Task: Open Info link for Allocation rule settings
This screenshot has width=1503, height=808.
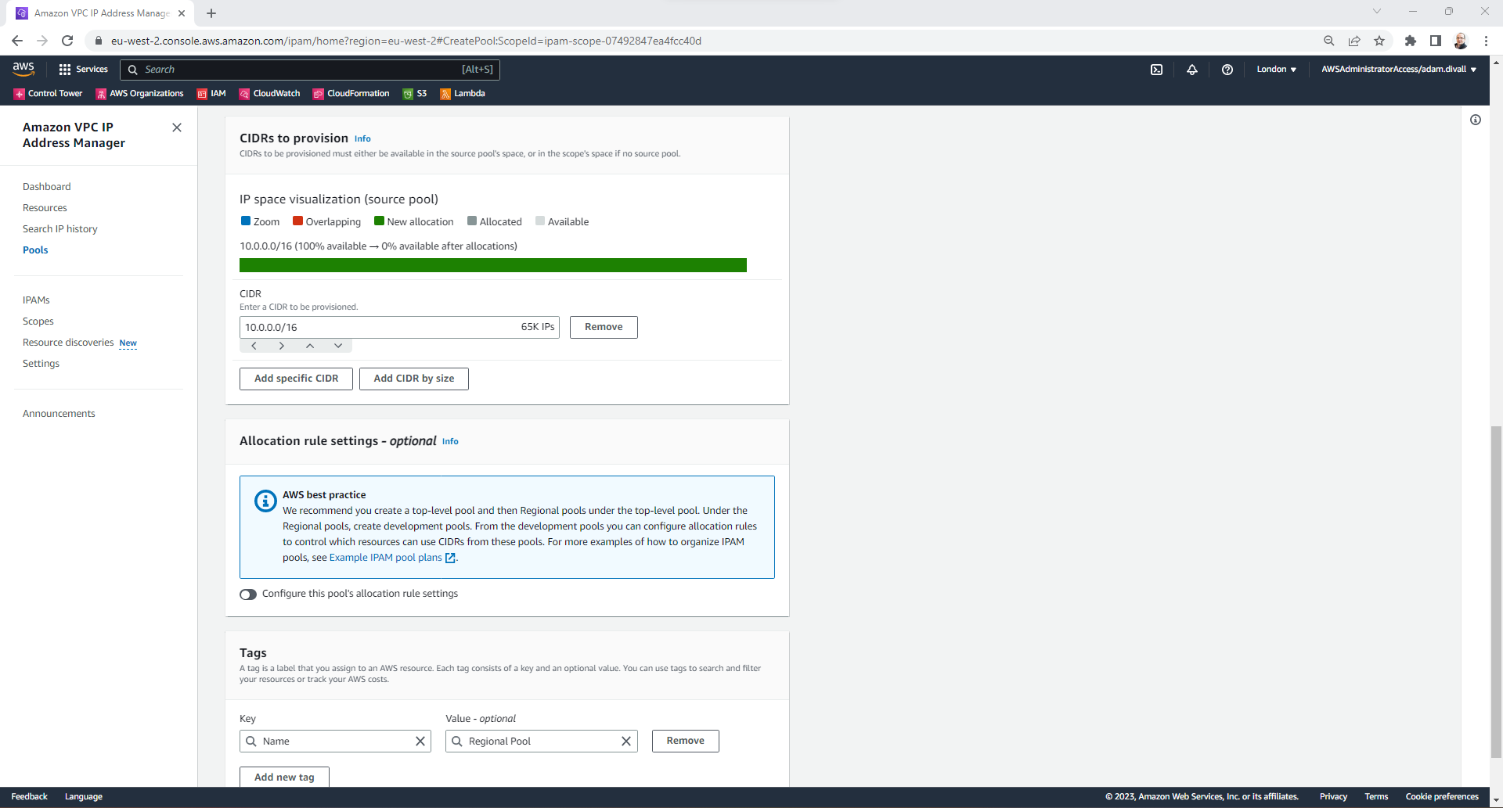Action: [450, 441]
